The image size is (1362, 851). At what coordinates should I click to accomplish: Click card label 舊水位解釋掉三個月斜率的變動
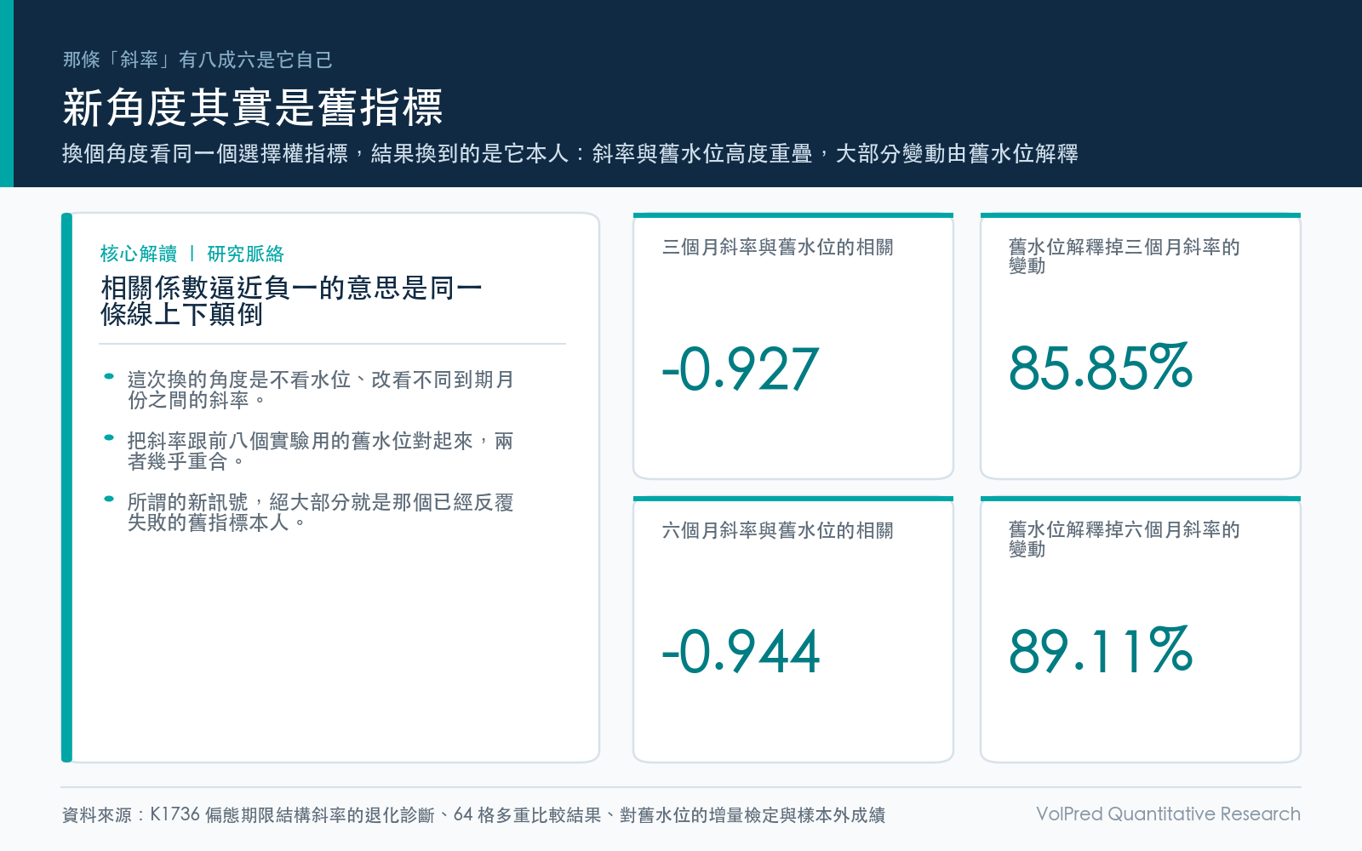[x=1125, y=256]
